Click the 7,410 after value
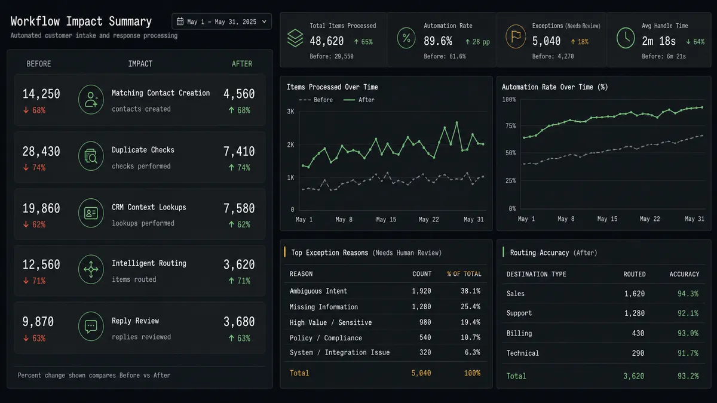 (239, 152)
